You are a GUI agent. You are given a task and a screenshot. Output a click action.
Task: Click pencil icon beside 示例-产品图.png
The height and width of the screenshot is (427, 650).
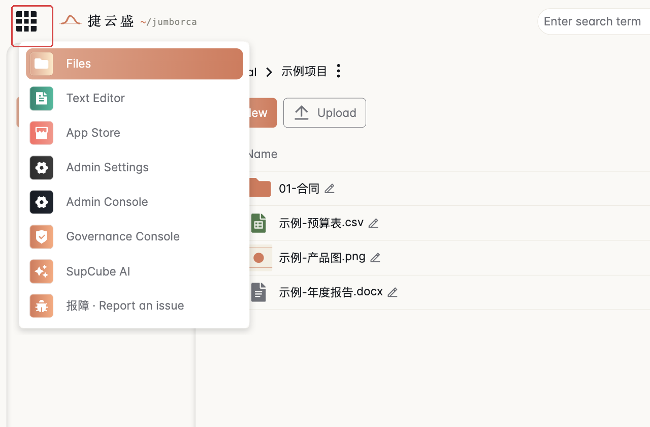(375, 258)
